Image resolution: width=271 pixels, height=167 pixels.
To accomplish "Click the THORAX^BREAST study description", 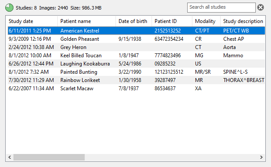I will (x=244, y=80).
